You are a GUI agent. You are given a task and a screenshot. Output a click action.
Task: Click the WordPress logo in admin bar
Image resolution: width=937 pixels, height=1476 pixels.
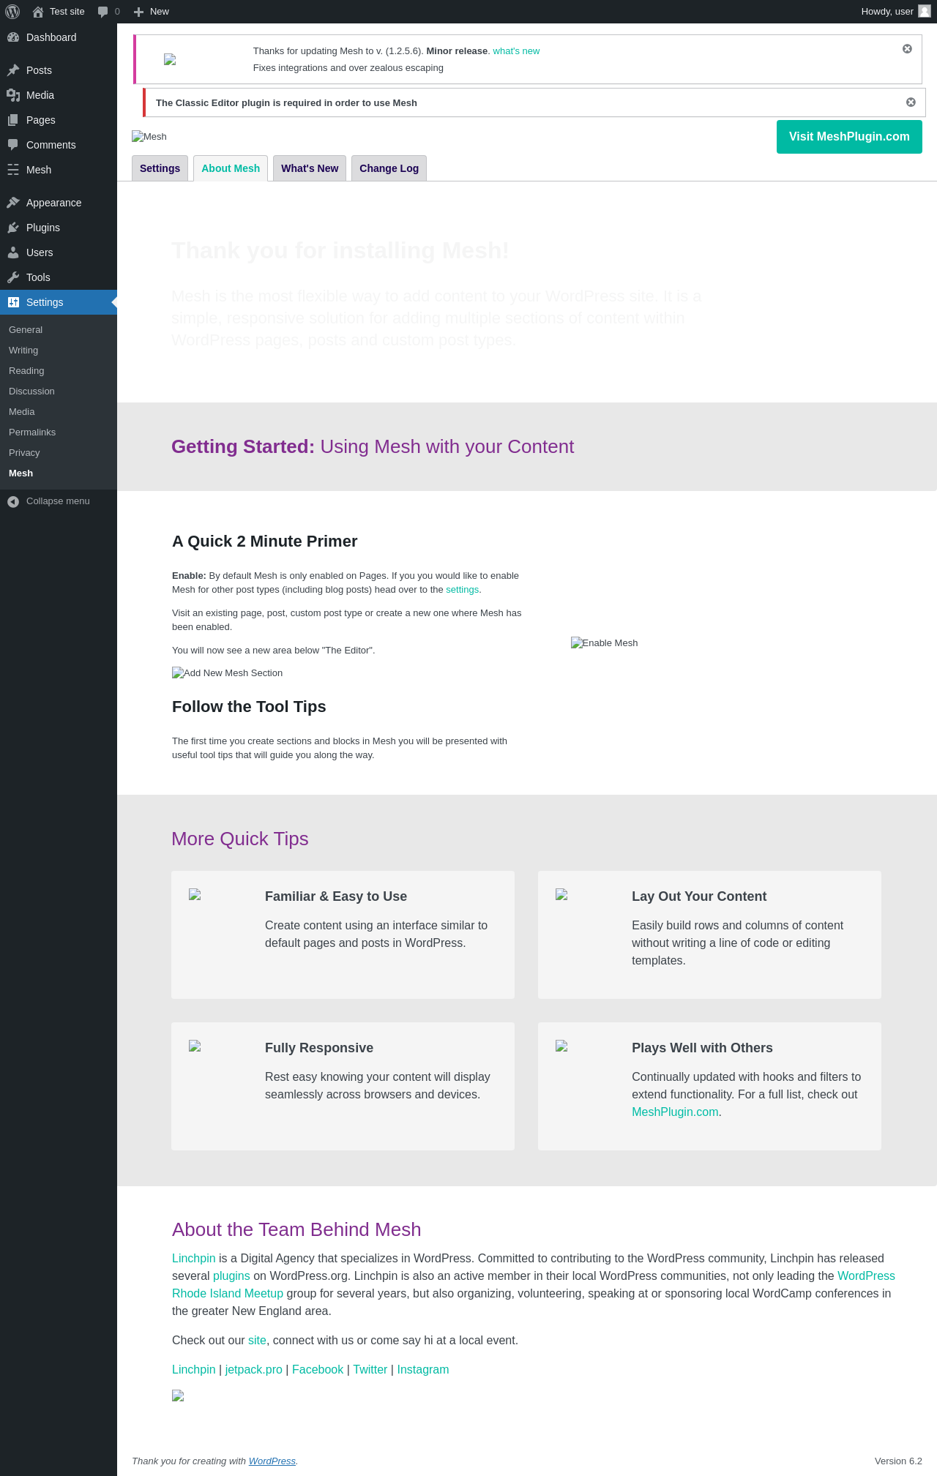tap(12, 12)
